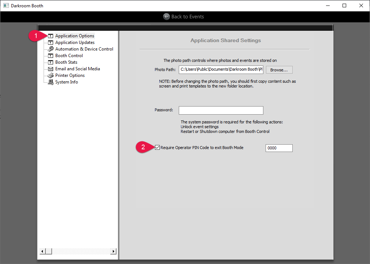
Task: Click the 'Unlock event settings' text line
Action: pyautogui.click(x=200, y=127)
